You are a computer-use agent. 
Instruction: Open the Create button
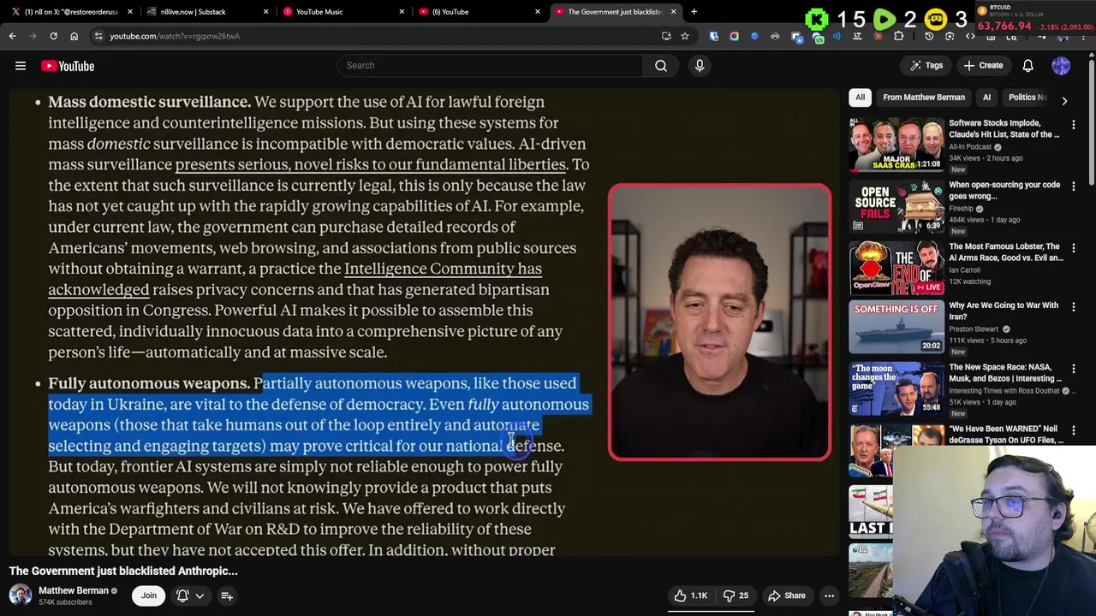point(983,66)
